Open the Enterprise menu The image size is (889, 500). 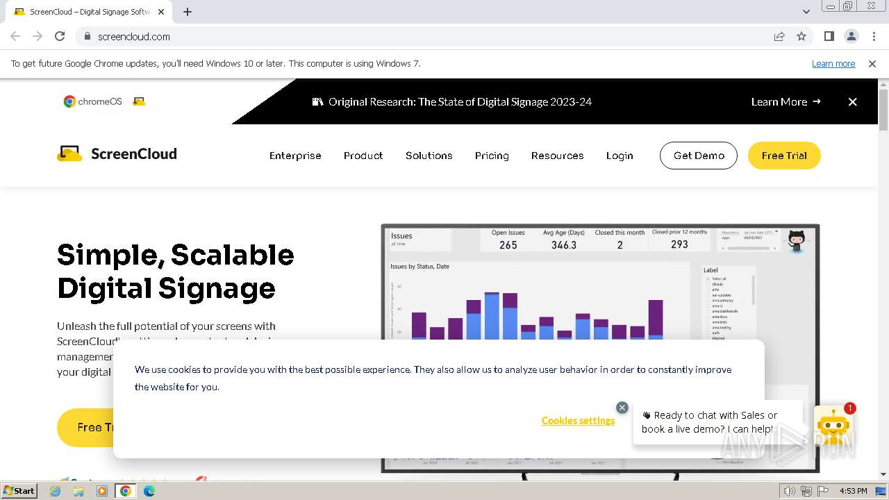point(295,156)
